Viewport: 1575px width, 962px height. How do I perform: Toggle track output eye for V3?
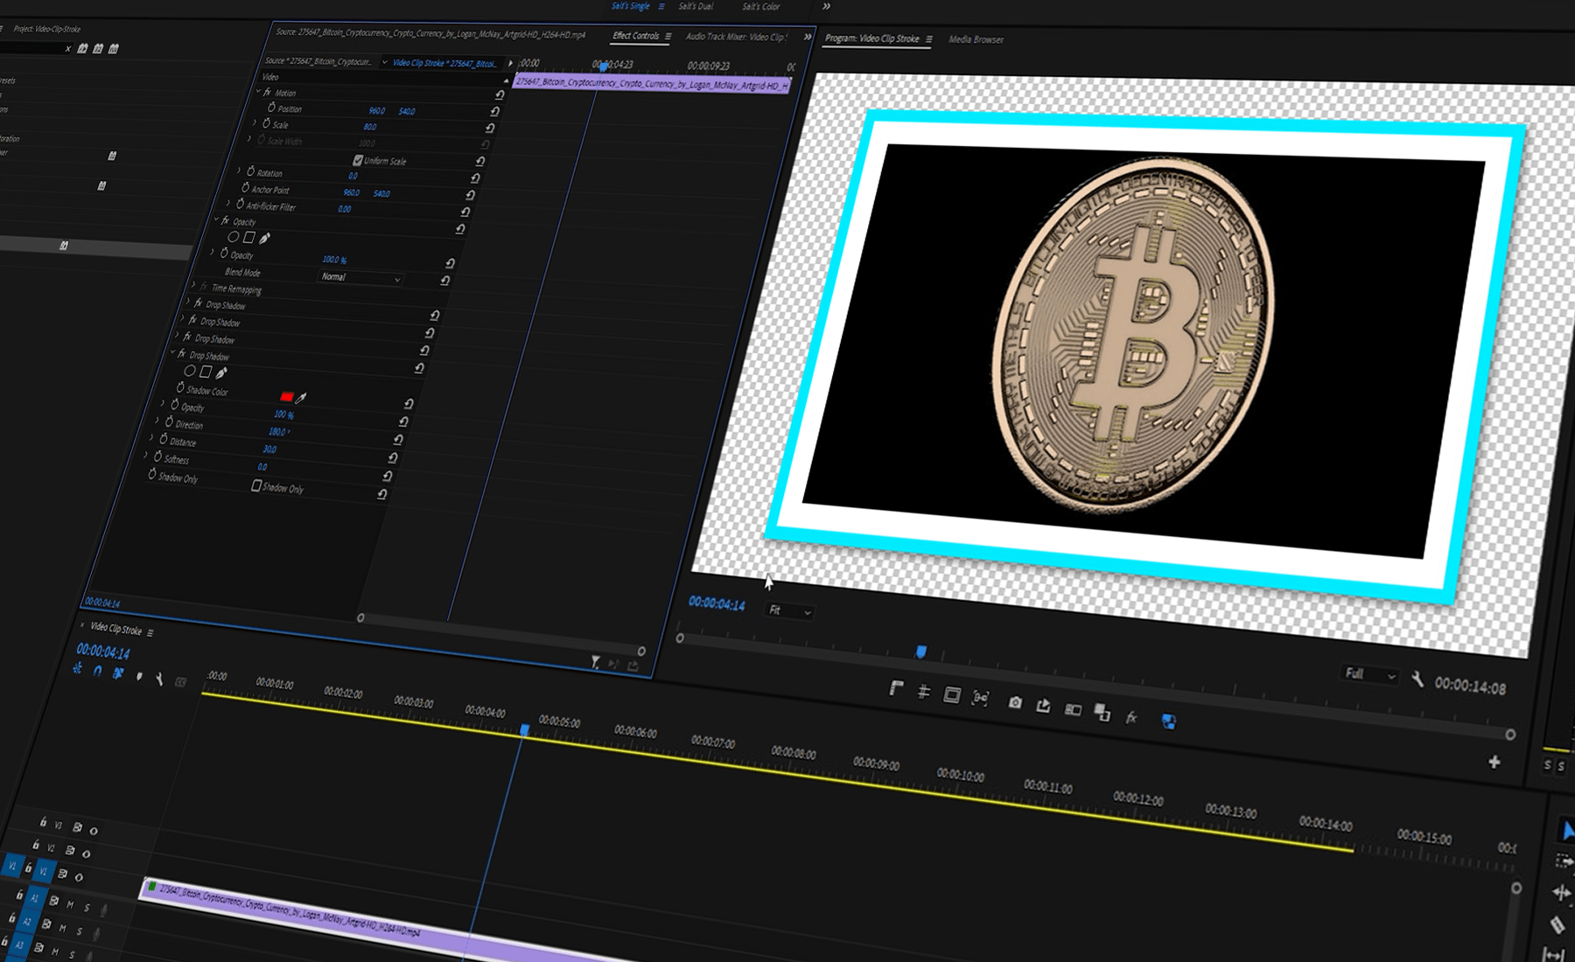click(94, 831)
